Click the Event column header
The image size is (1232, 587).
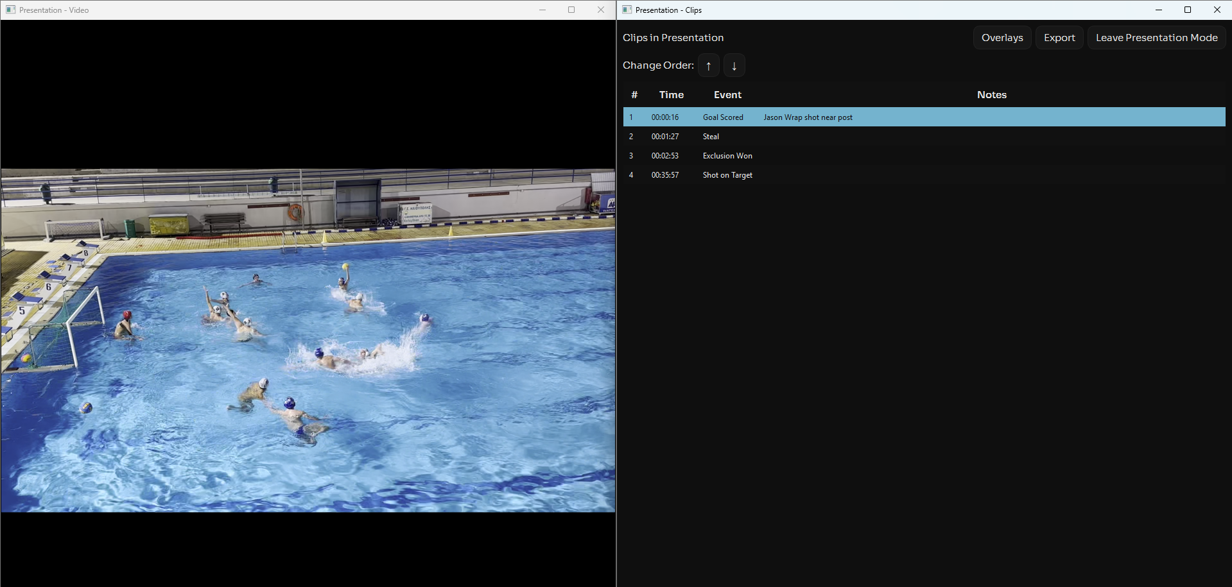pos(727,95)
